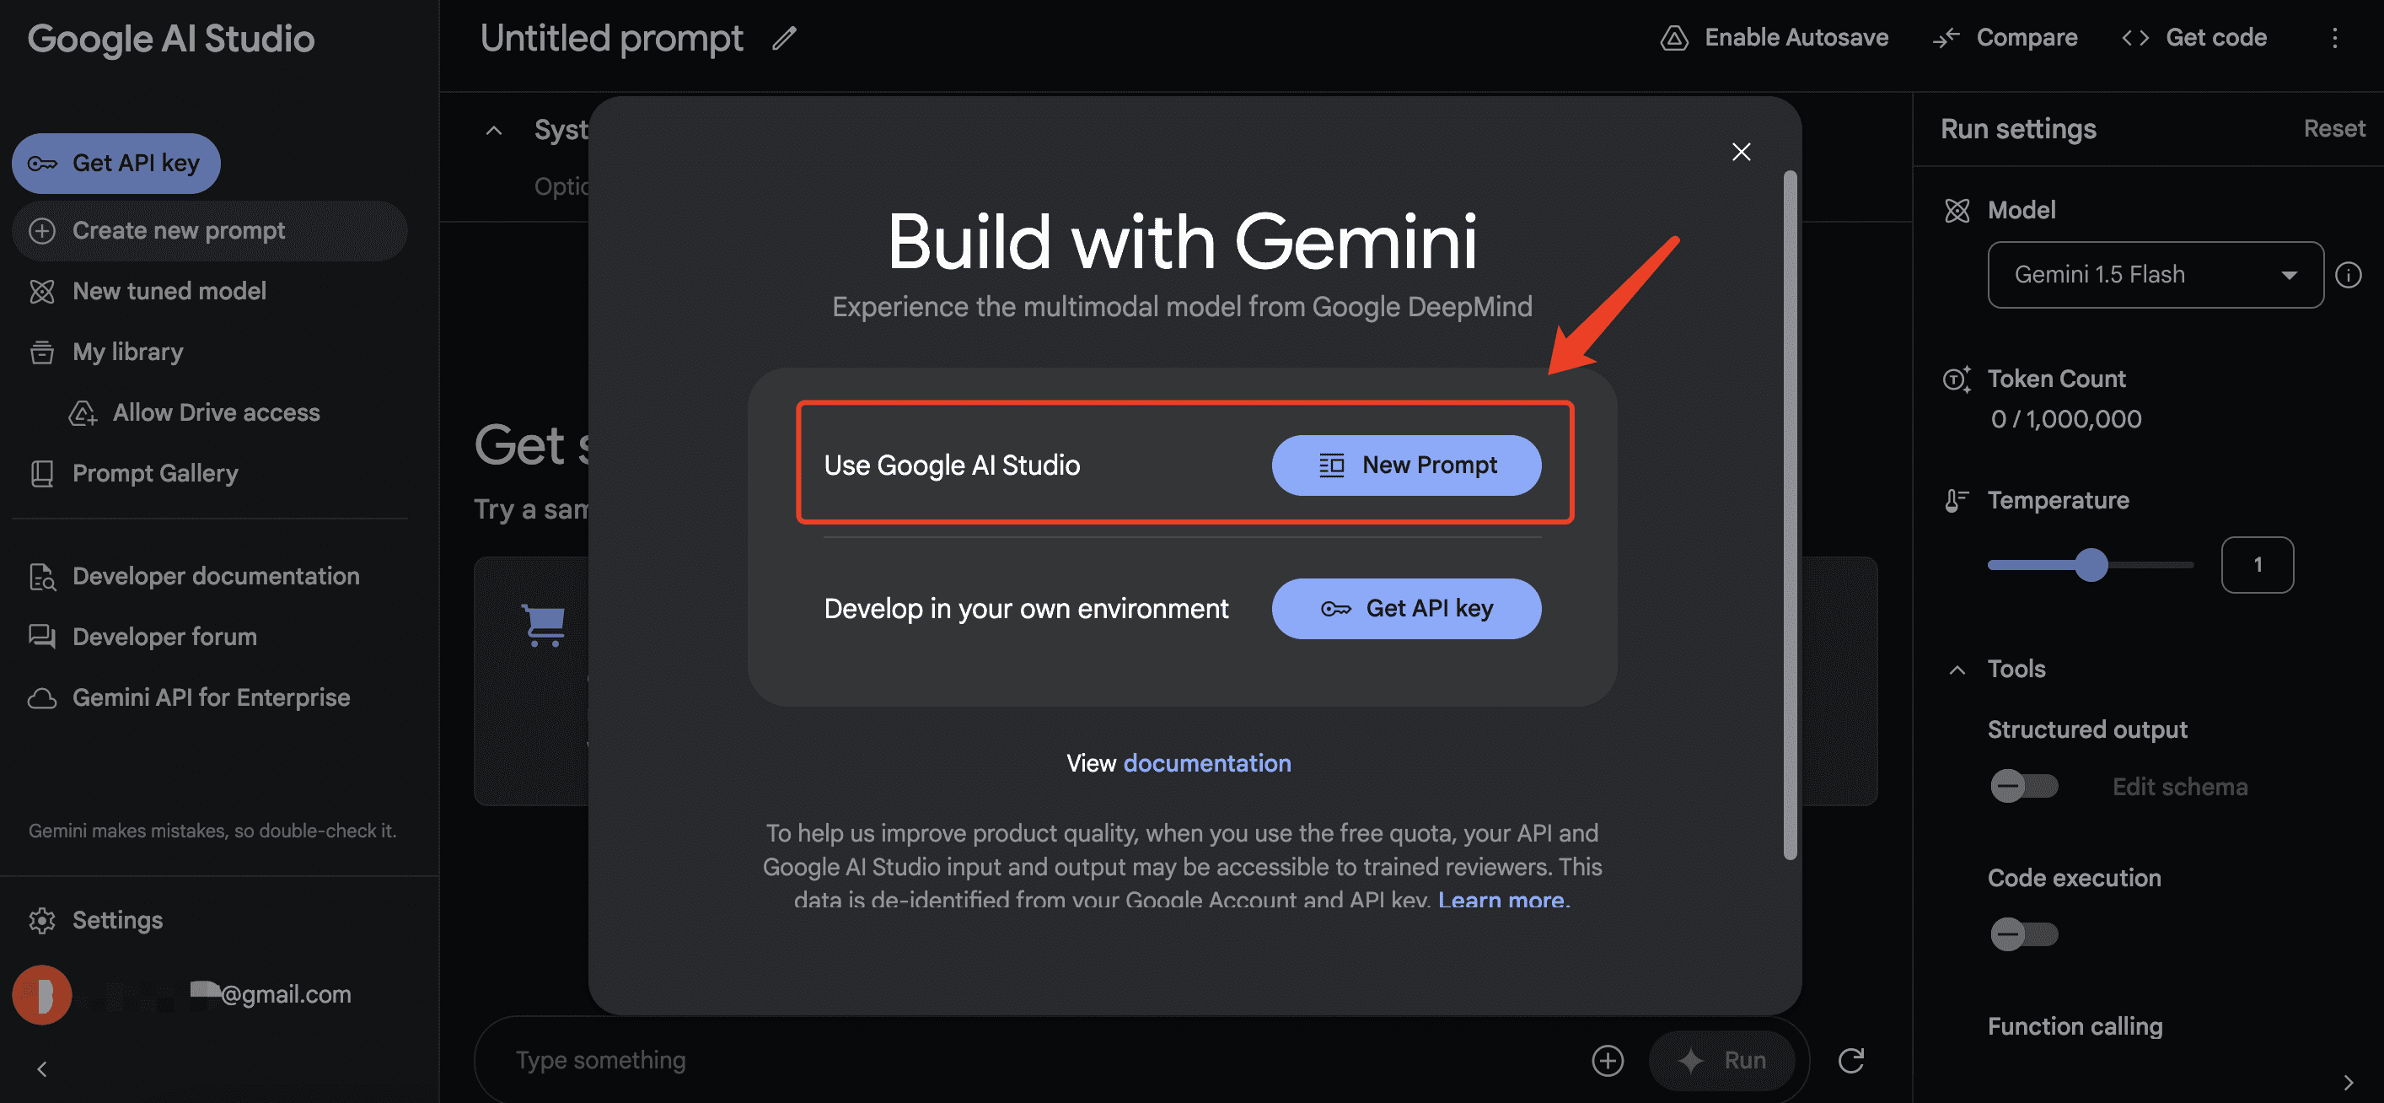This screenshot has height=1103, width=2384.
Task: Close the Build with Gemini dialog
Action: (1741, 152)
